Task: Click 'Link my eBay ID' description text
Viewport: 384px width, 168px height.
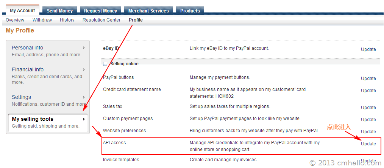Action: pos(229,48)
